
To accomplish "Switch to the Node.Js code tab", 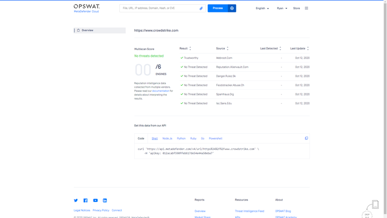I will [x=167, y=138].
